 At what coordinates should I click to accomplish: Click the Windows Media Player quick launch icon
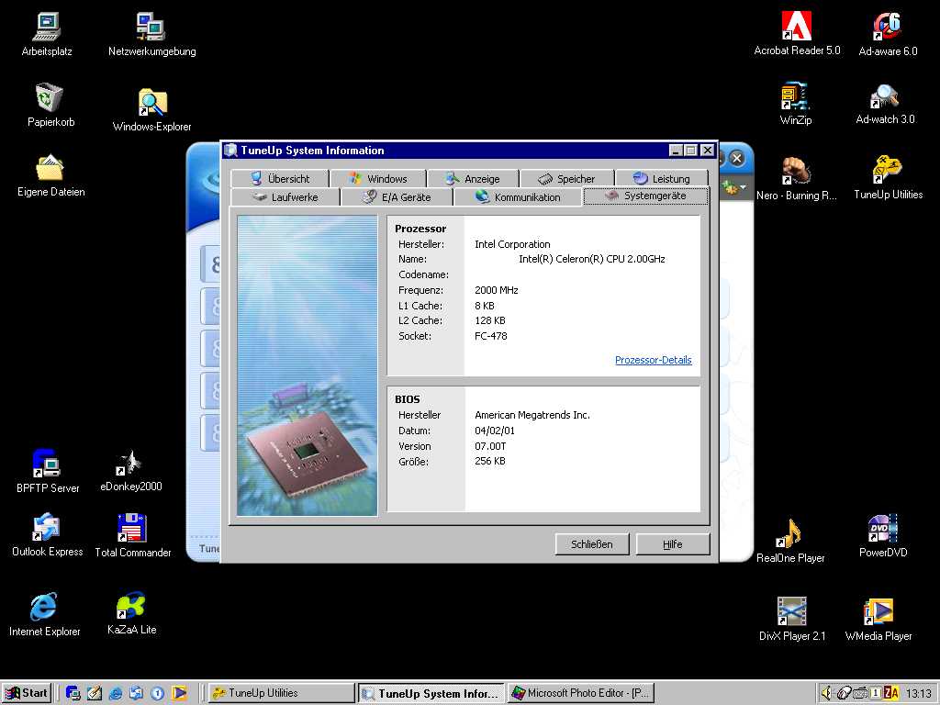(179, 693)
